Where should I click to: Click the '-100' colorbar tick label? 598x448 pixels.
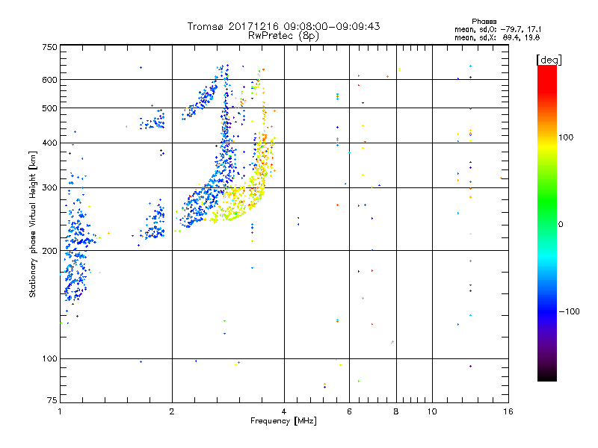pos(569,311)
